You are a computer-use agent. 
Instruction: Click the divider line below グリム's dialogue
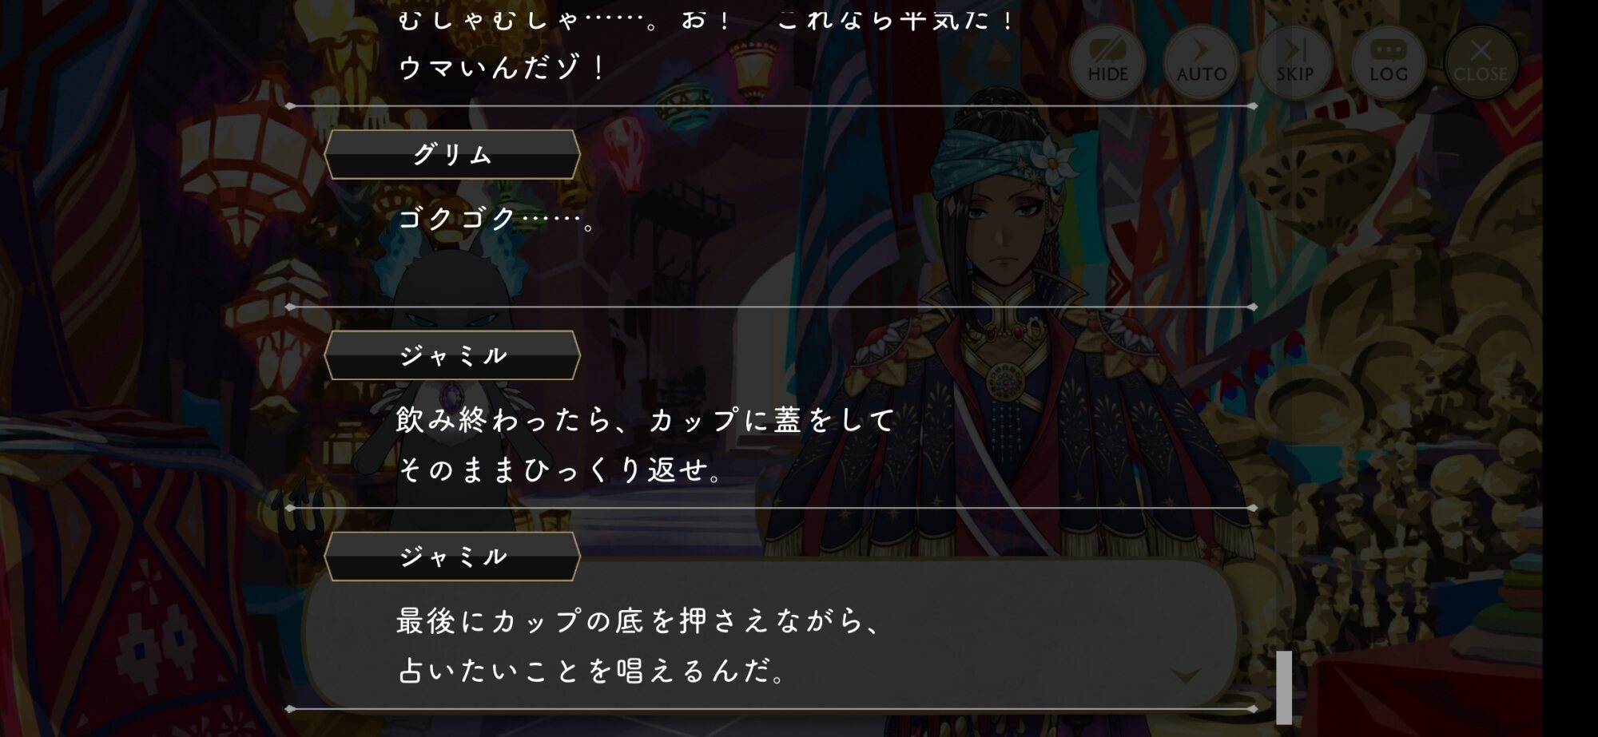[x=771, y=307]
